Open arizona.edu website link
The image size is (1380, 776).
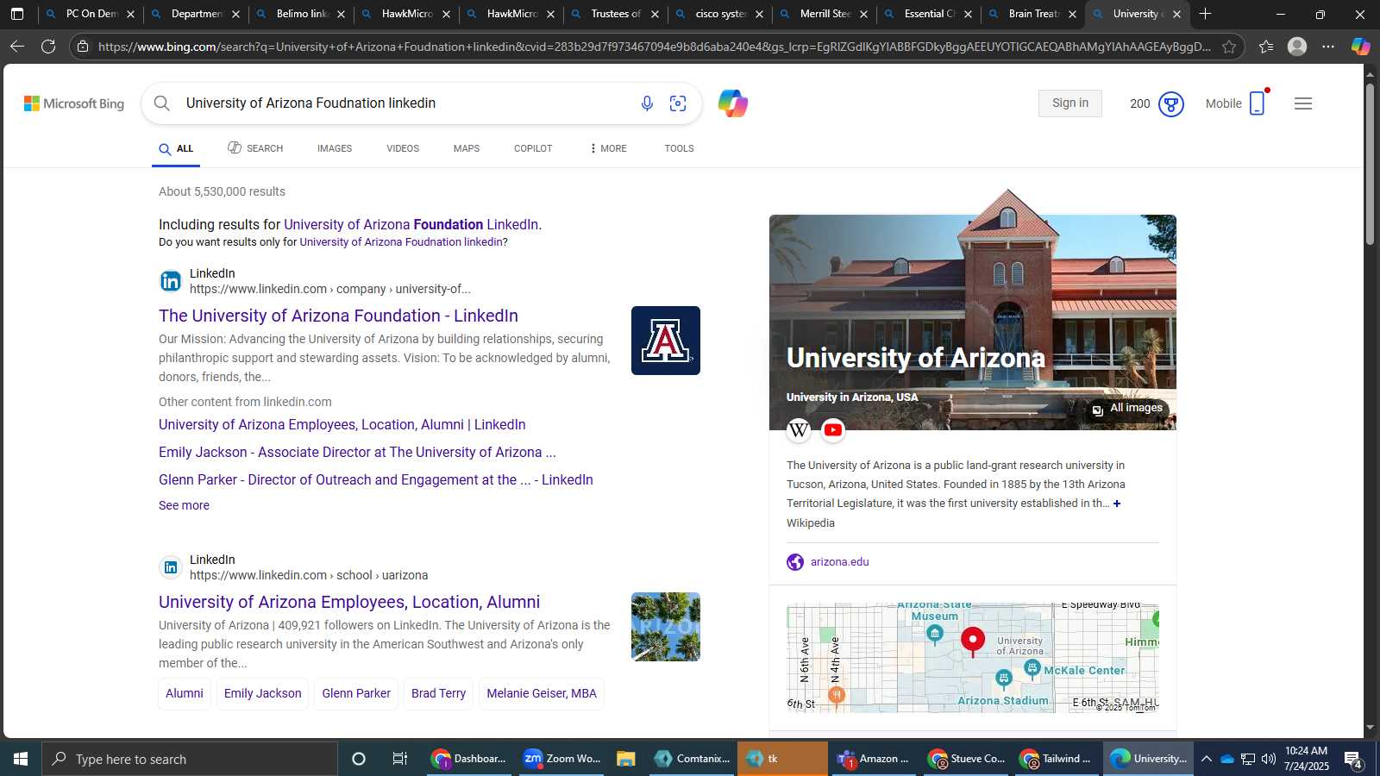(840, 562)
